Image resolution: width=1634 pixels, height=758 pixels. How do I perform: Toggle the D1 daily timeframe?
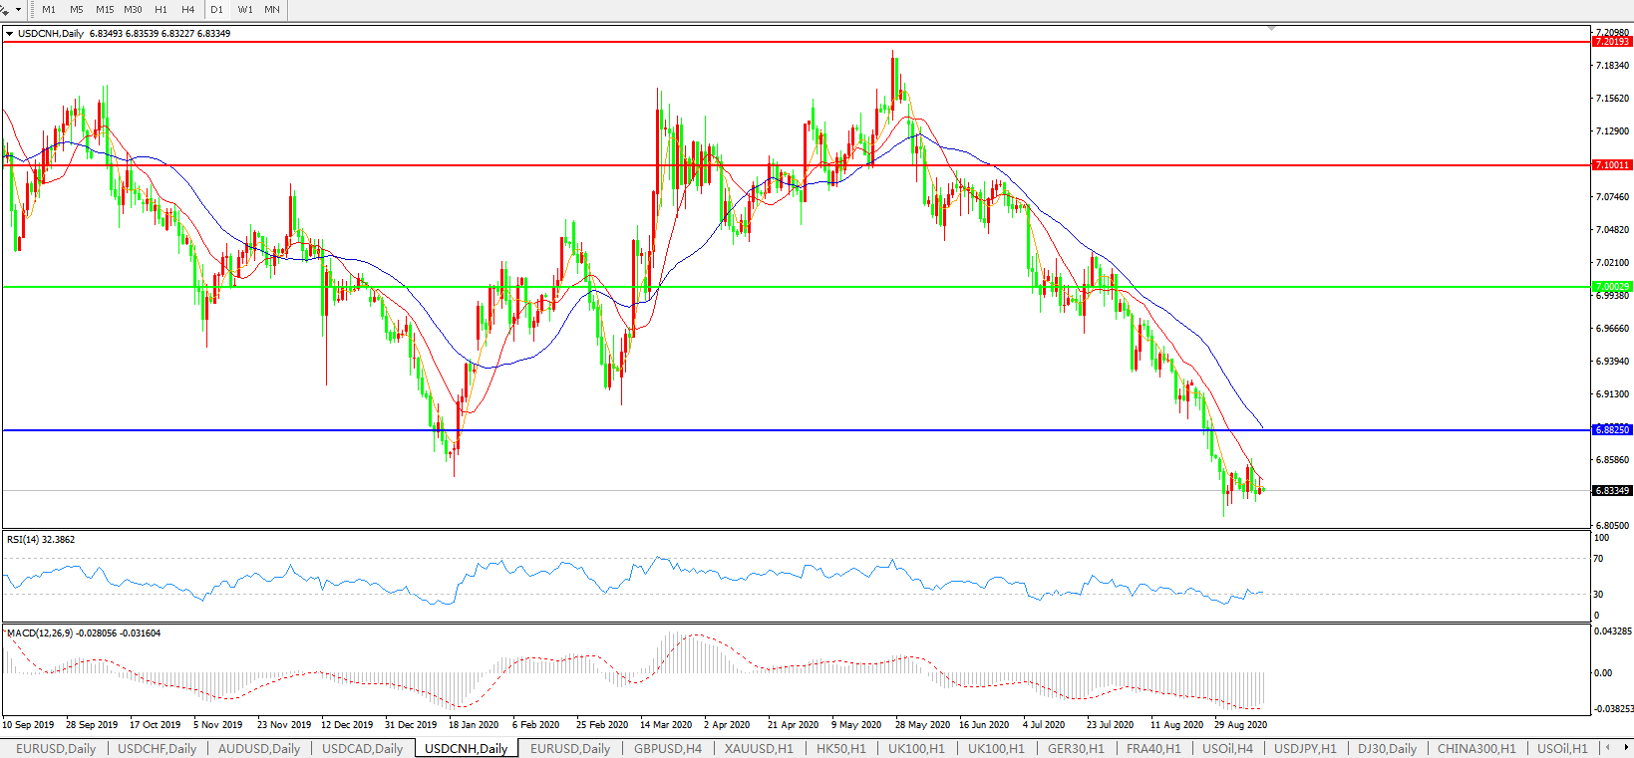(217, 9)
